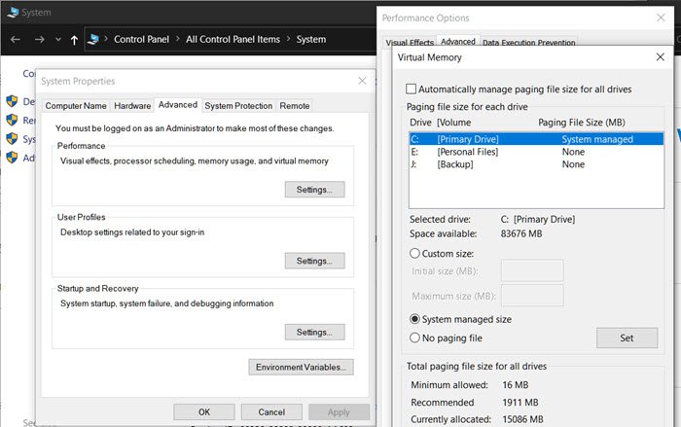This screenshot has height=427, width=681.
Task: Enable automatically manage paging file size
Action: tap(412, 89)
